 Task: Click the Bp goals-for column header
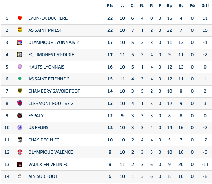[169, 6]
